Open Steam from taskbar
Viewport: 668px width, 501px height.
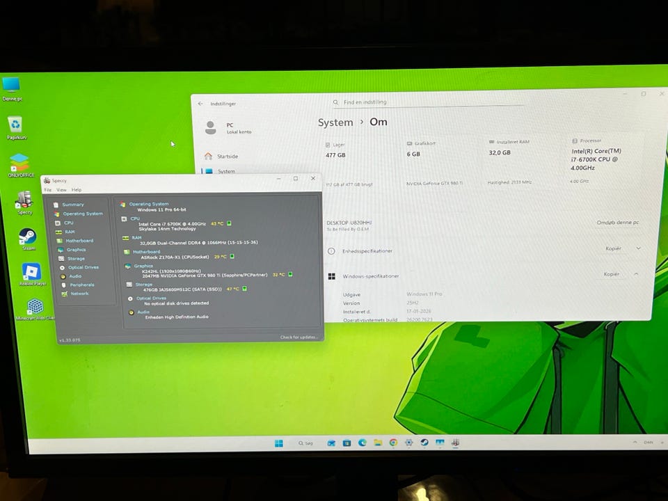click(x=424, y=443)
